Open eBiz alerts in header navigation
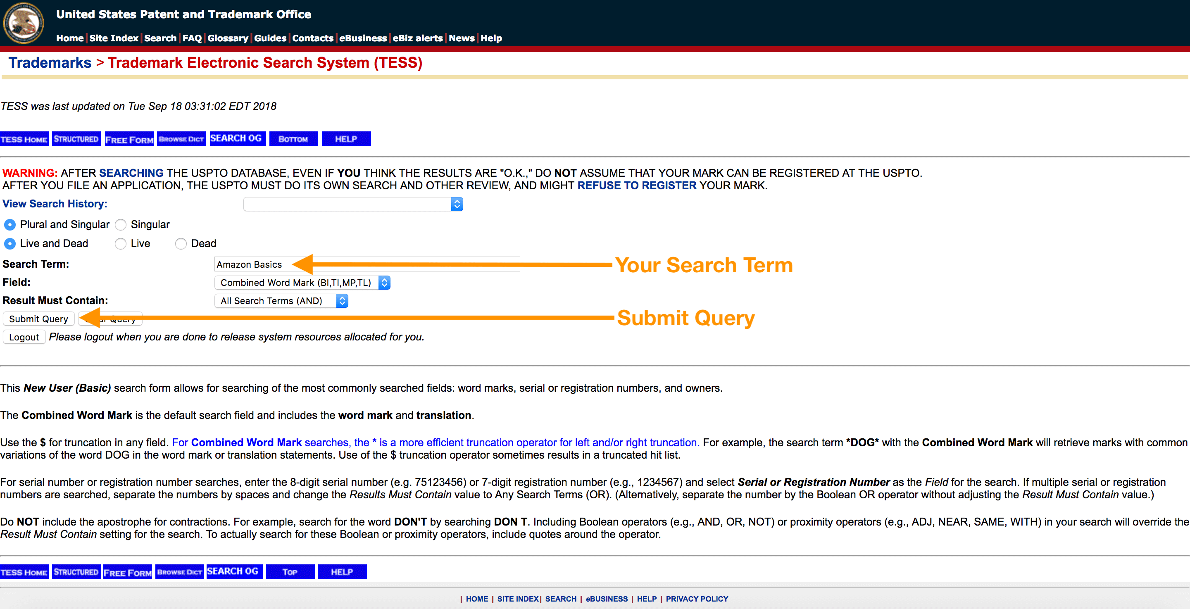1190x609 pixels. point(417,38)
